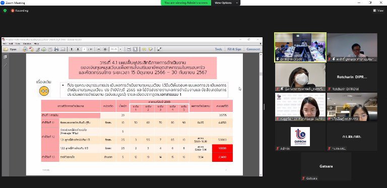The image size is (387, 188).
Task: Open the attachments paperclip sidebar panel
Action: (6, 65)
